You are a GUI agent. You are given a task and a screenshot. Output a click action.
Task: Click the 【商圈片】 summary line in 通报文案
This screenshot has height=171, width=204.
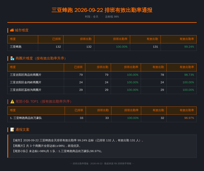coord(47,146)
